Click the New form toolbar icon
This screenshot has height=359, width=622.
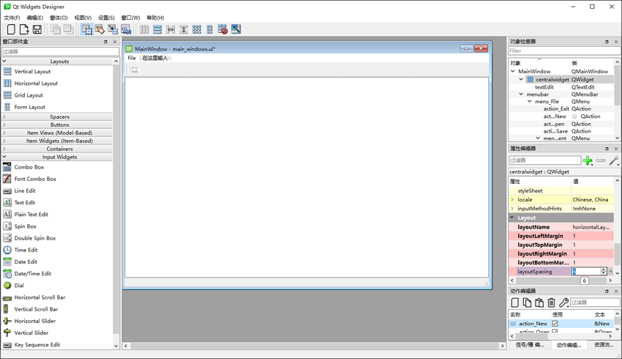pos(11,29)
